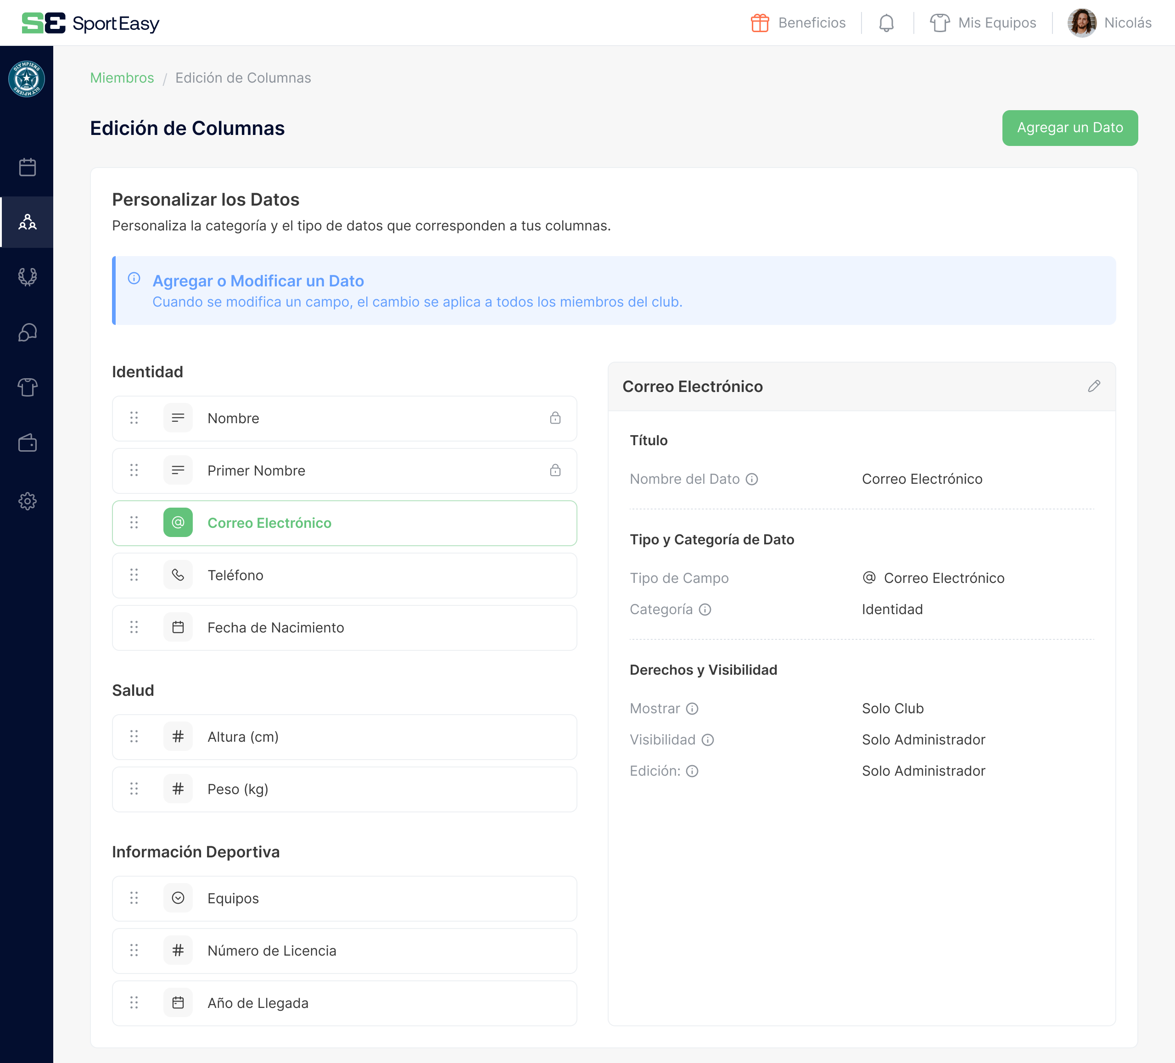Click info icon next to Categoría
The height and width of the screenshot is (1063, 1175).
click(705, 610)
